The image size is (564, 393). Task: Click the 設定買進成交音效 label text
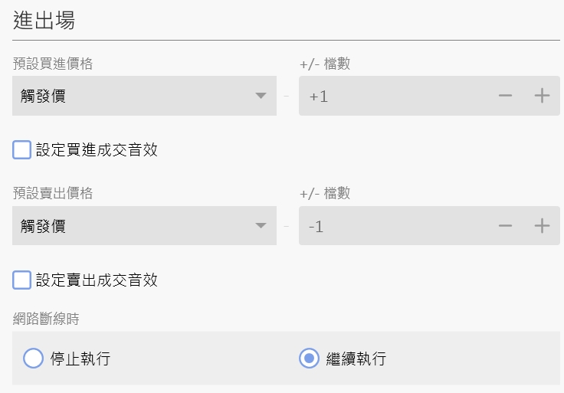click(x=97, y=149)
